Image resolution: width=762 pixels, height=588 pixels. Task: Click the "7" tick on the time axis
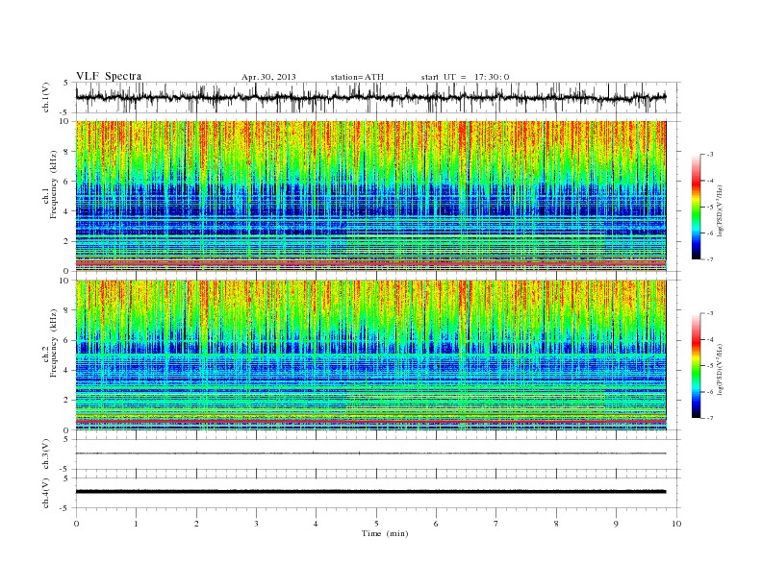click(x=496, y=524)
